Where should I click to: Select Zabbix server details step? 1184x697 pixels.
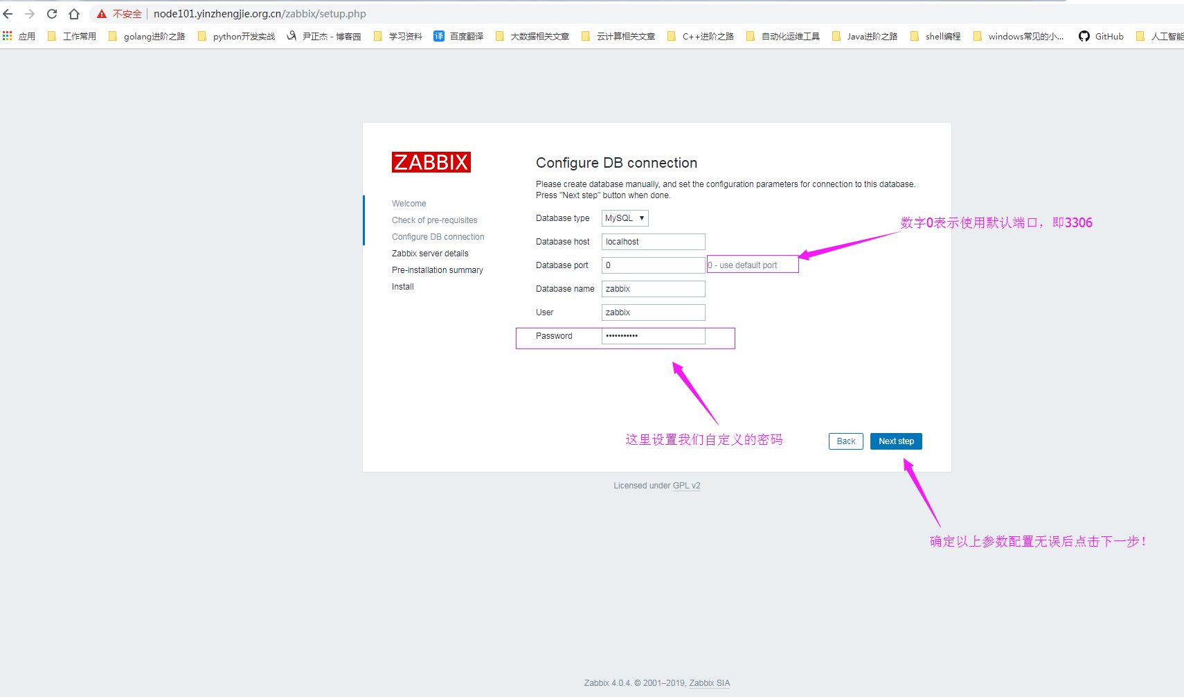[x=430, y=254]
